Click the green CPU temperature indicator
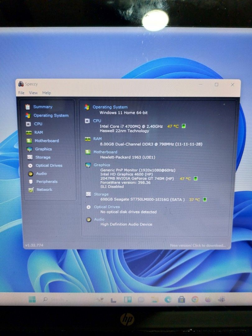Image resolution: width=252 pixels, height=336 pixels. click(x=184, y=126)
